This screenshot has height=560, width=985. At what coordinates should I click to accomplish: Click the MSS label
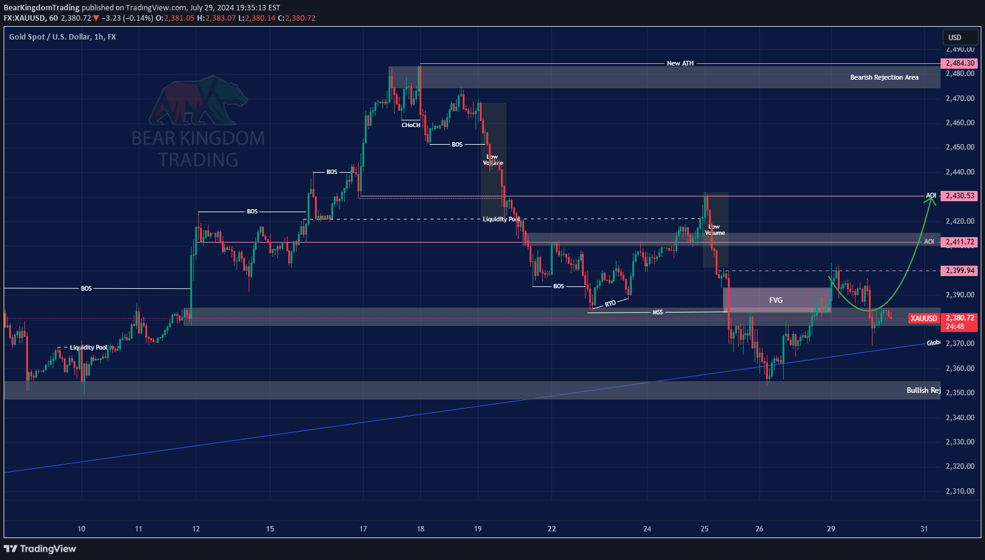pyautogui.click(x=657, y=313)
